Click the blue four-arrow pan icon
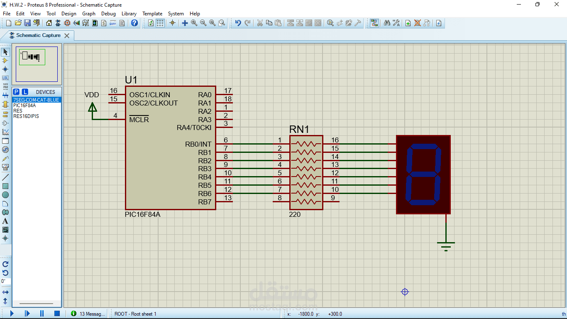The height and width of the screenshot is (319, 567). (x=185, y=23)
